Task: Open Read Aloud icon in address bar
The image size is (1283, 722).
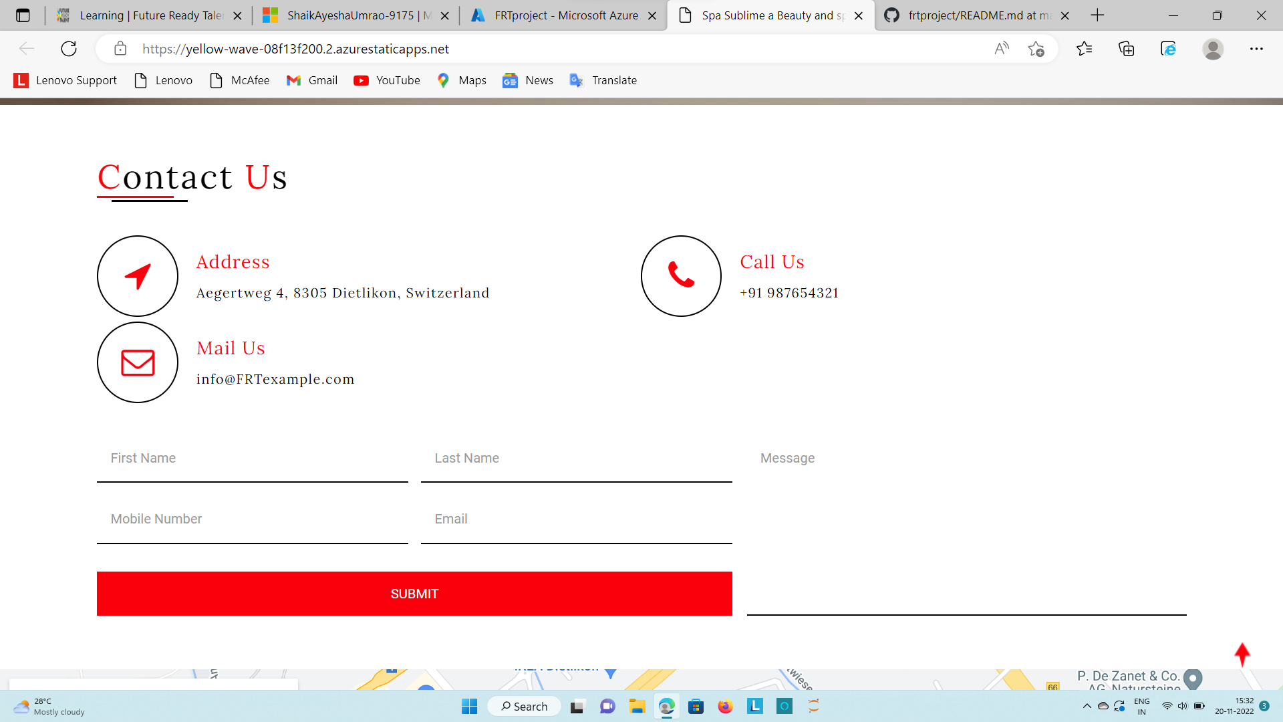Action: pos(1001,49)
